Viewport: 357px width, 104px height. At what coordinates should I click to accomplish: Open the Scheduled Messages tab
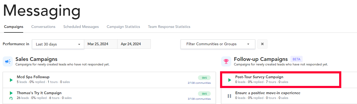tap(81, 27)
